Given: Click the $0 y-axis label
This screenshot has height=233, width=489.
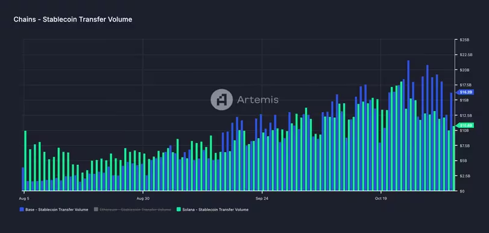Looking at the screenshot, I should 462,191.
